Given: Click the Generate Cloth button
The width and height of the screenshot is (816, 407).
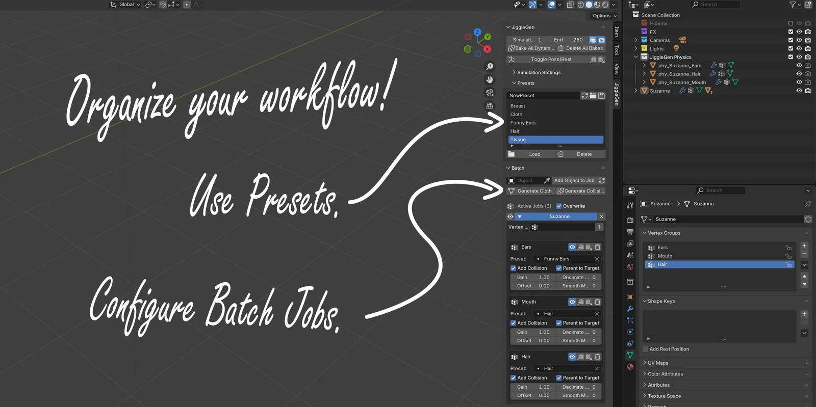Looking at the screenshot, I should tap(530, 191).
